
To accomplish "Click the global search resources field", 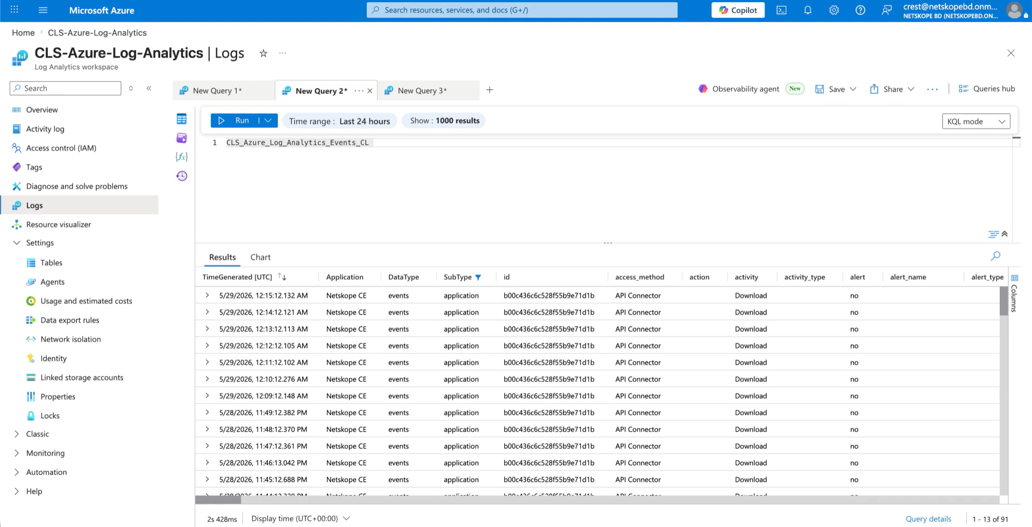I will 522,10.
